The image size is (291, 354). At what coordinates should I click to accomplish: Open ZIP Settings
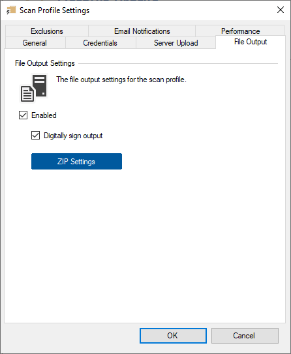[x=76, y=162]
